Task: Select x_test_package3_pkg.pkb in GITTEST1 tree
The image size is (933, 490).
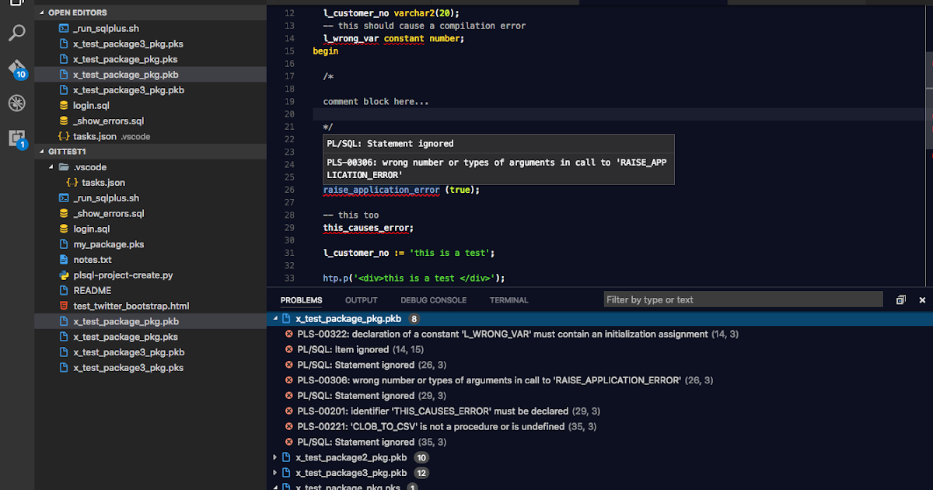Action: click(x=150, y=352)
